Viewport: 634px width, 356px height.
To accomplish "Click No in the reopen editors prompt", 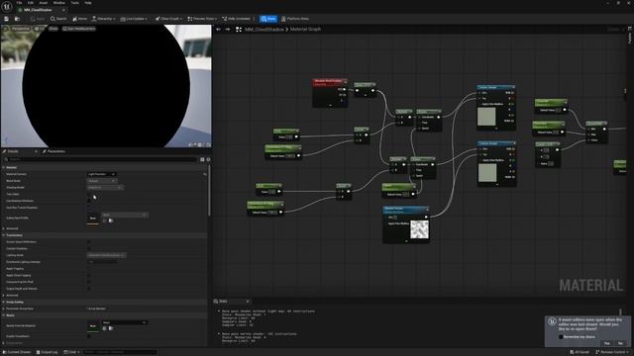I will tap(621, 343).
